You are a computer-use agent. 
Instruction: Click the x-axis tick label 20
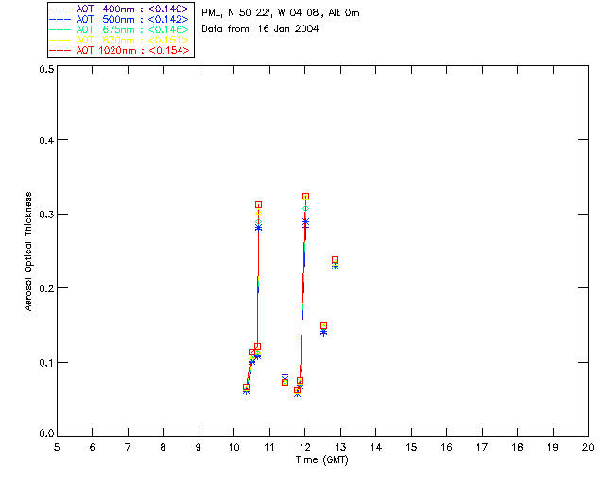(x=588, y=447)
